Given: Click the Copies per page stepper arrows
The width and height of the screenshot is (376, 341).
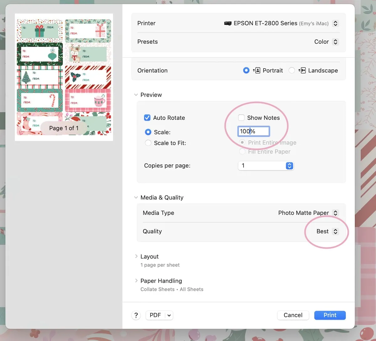Looking at the screenshot, I should coord(289,165).
